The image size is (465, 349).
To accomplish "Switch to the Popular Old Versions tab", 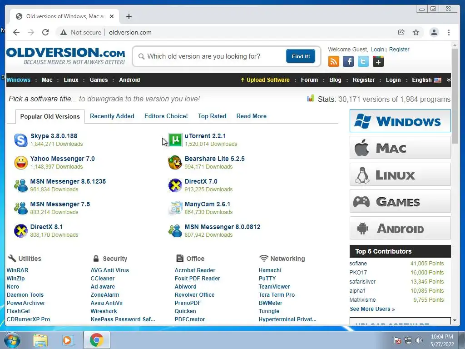I will [50, 116].
